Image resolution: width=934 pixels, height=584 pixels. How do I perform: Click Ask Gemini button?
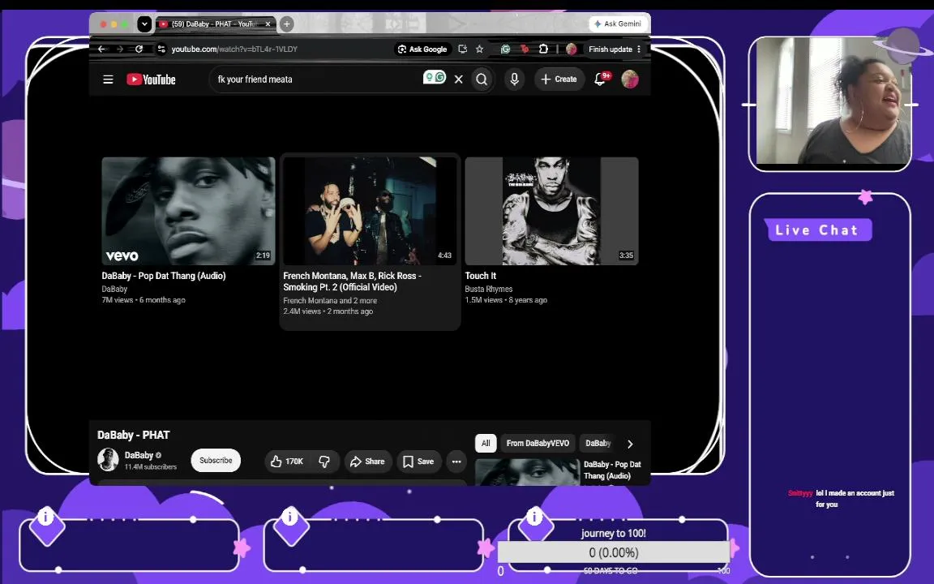(x=618, y=24)
